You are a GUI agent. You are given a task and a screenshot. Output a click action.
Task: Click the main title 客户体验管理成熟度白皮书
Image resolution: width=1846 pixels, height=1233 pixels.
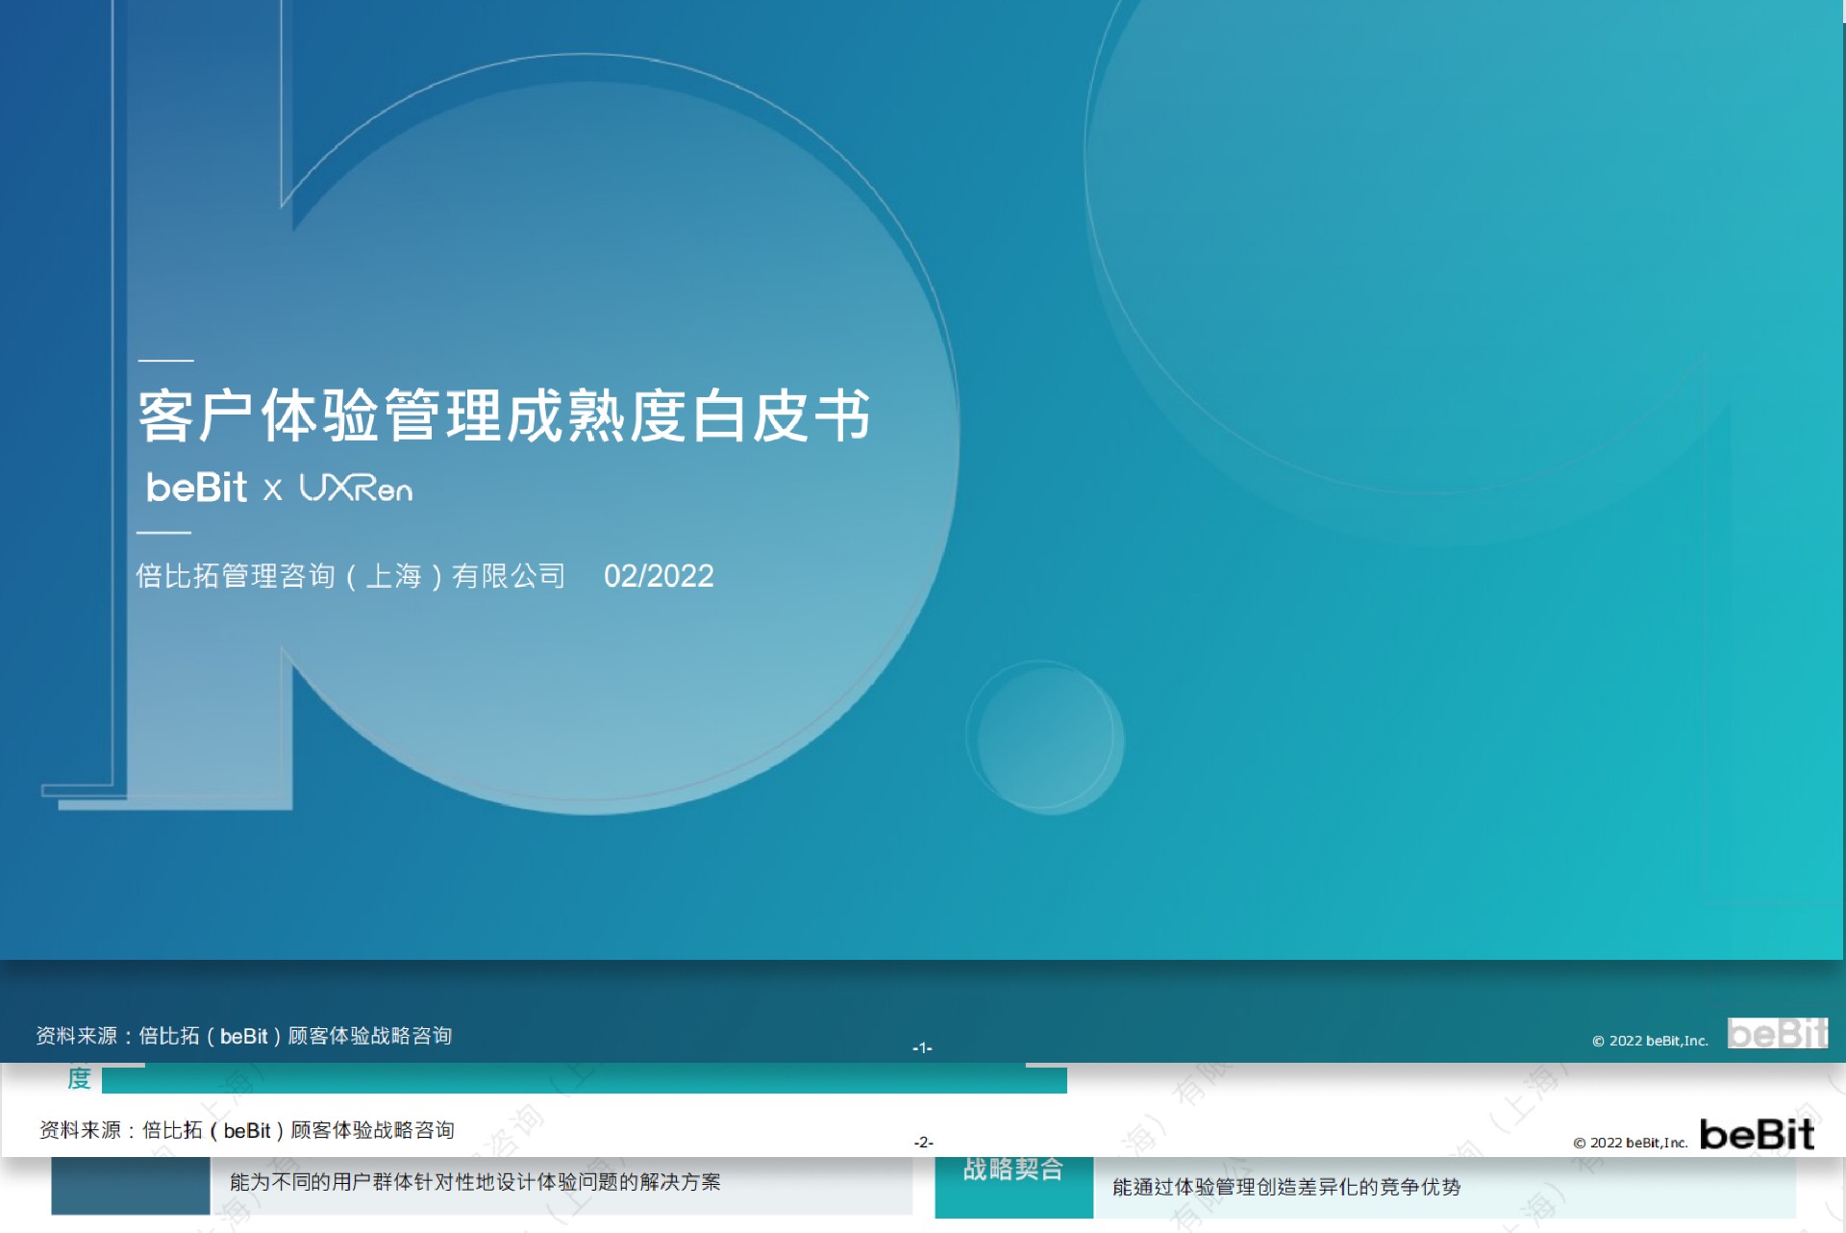click(504, 416)
